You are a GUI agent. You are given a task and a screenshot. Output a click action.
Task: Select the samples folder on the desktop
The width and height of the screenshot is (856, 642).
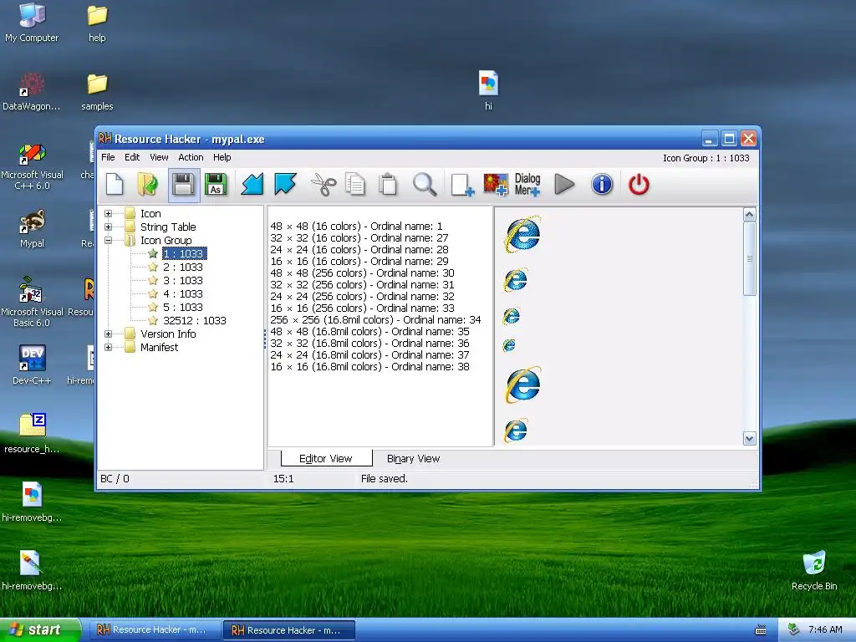pos(97,92)
